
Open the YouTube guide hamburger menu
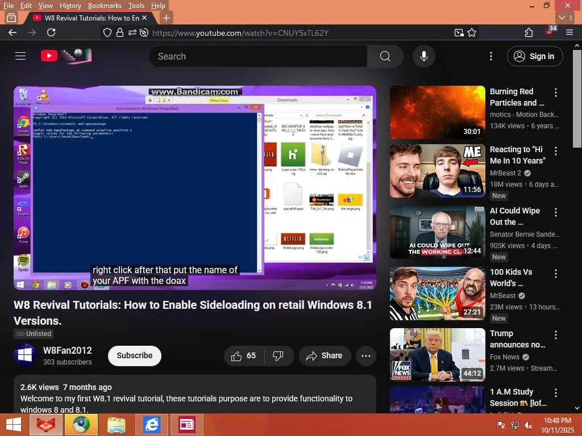(20, 56)
